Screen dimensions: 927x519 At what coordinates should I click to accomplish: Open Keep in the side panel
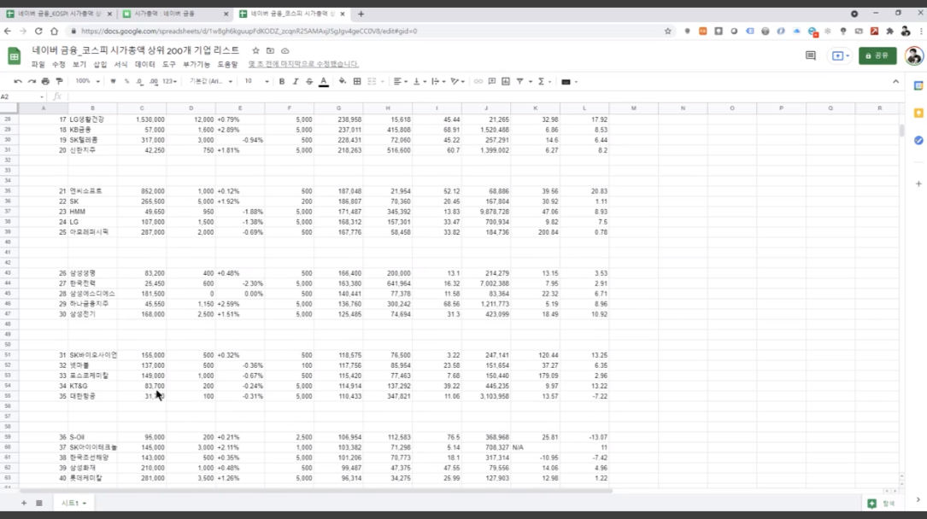pyautogui.click(x=918, y=114)
